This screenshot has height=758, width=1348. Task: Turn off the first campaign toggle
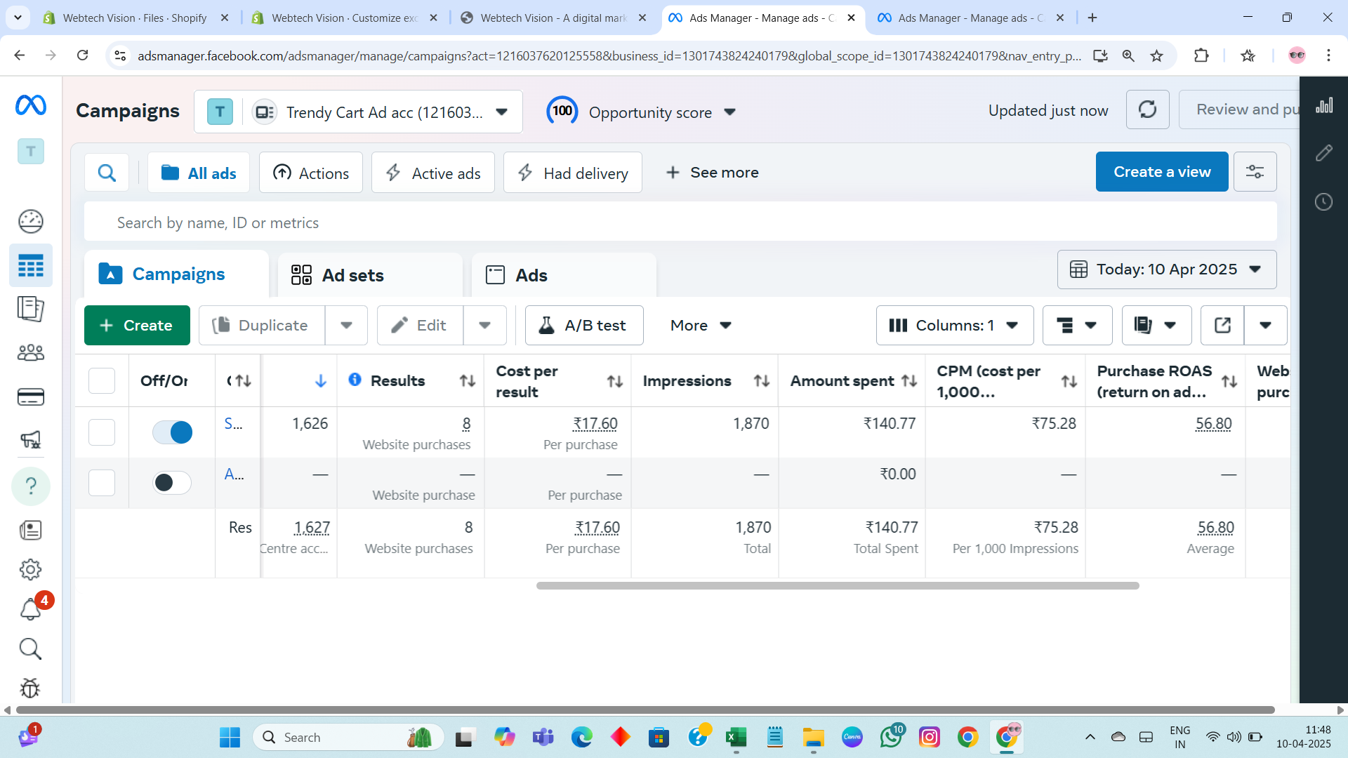pyautogui.click(x=172, y=432)
